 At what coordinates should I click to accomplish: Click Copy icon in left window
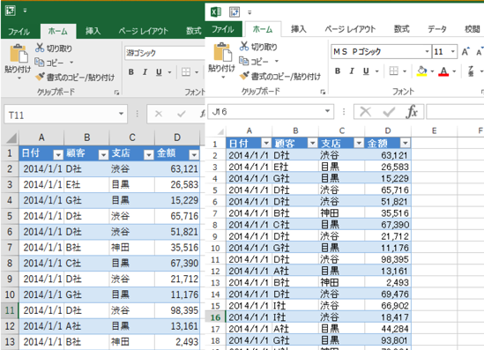tap(39, 62)
